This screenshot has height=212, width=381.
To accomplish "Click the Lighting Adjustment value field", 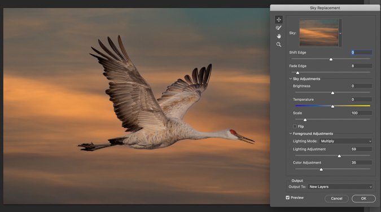I will tap(361, 149).
